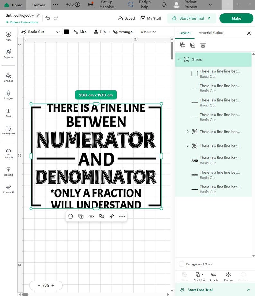Open the three-dots menu beside Canvas
This screenshot has height=296, width=255.
tap(55, 4)
